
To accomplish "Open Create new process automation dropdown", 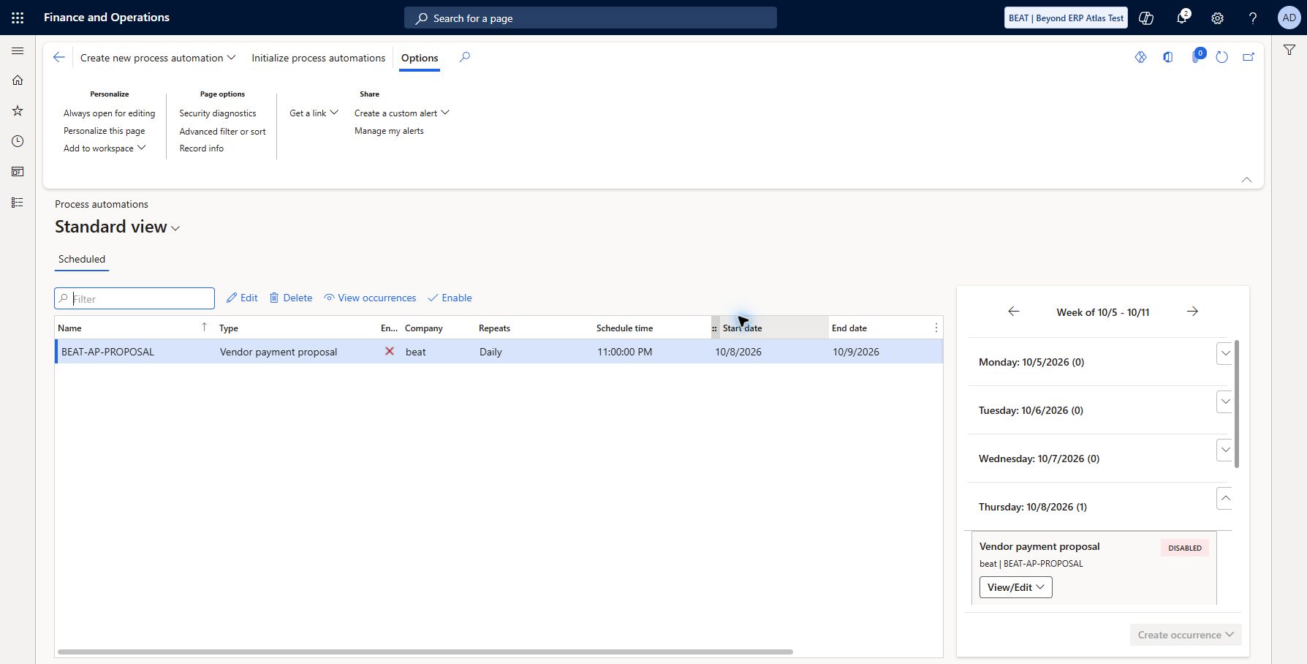I will pos(158,58).
